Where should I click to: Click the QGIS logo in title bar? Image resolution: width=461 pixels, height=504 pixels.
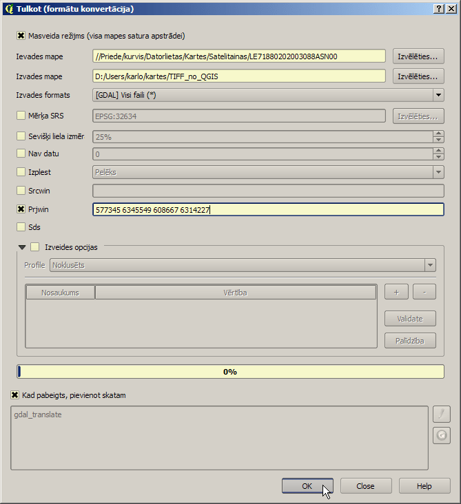click(x=10, y=9)
